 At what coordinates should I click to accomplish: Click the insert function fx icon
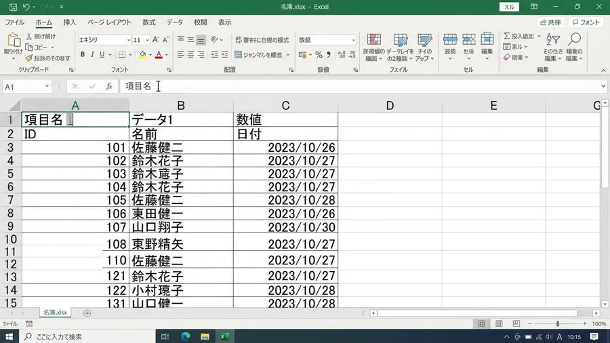coord(109,86)
